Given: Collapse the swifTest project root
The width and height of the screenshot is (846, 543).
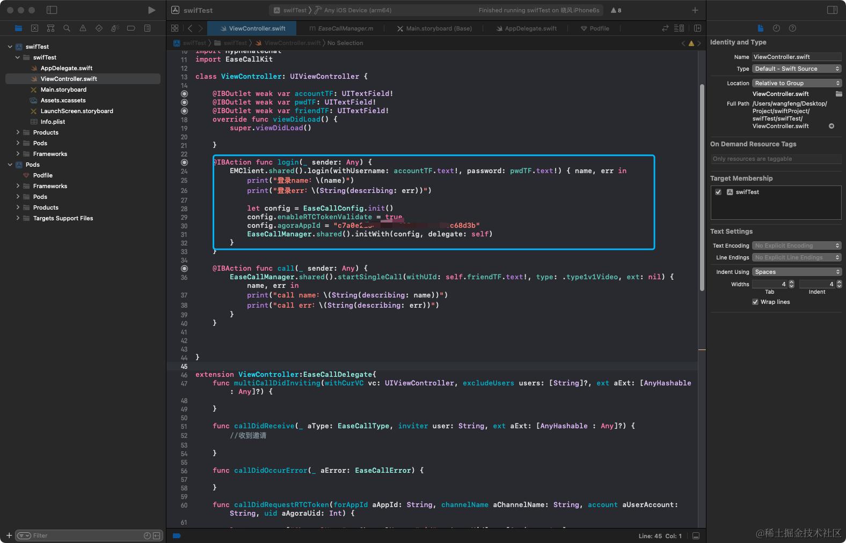Looking at the screenshot, I should tap(10, 47).
